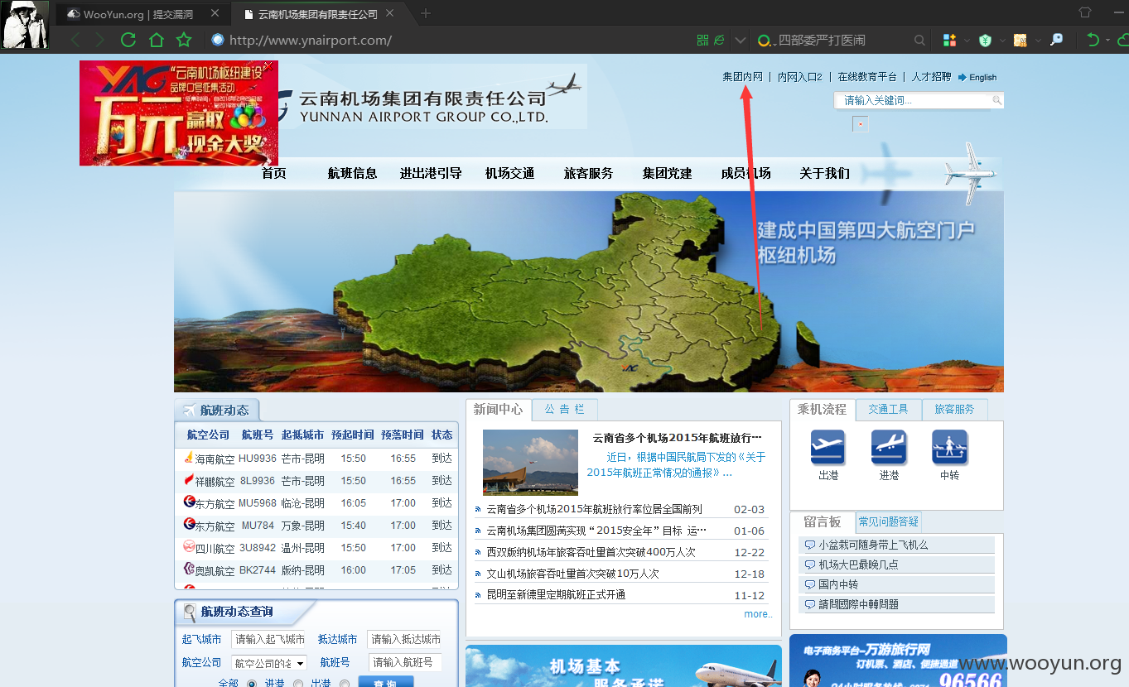Expand dropdown arrow beside apps grid icon
Screen dimensions: 1129x687
(967, 40)
